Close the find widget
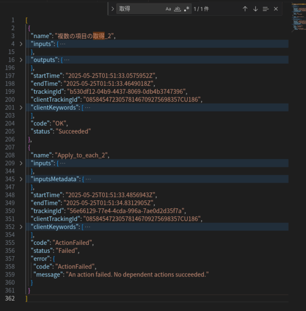This screenshot has height=311, width=306. click(276, 9)
